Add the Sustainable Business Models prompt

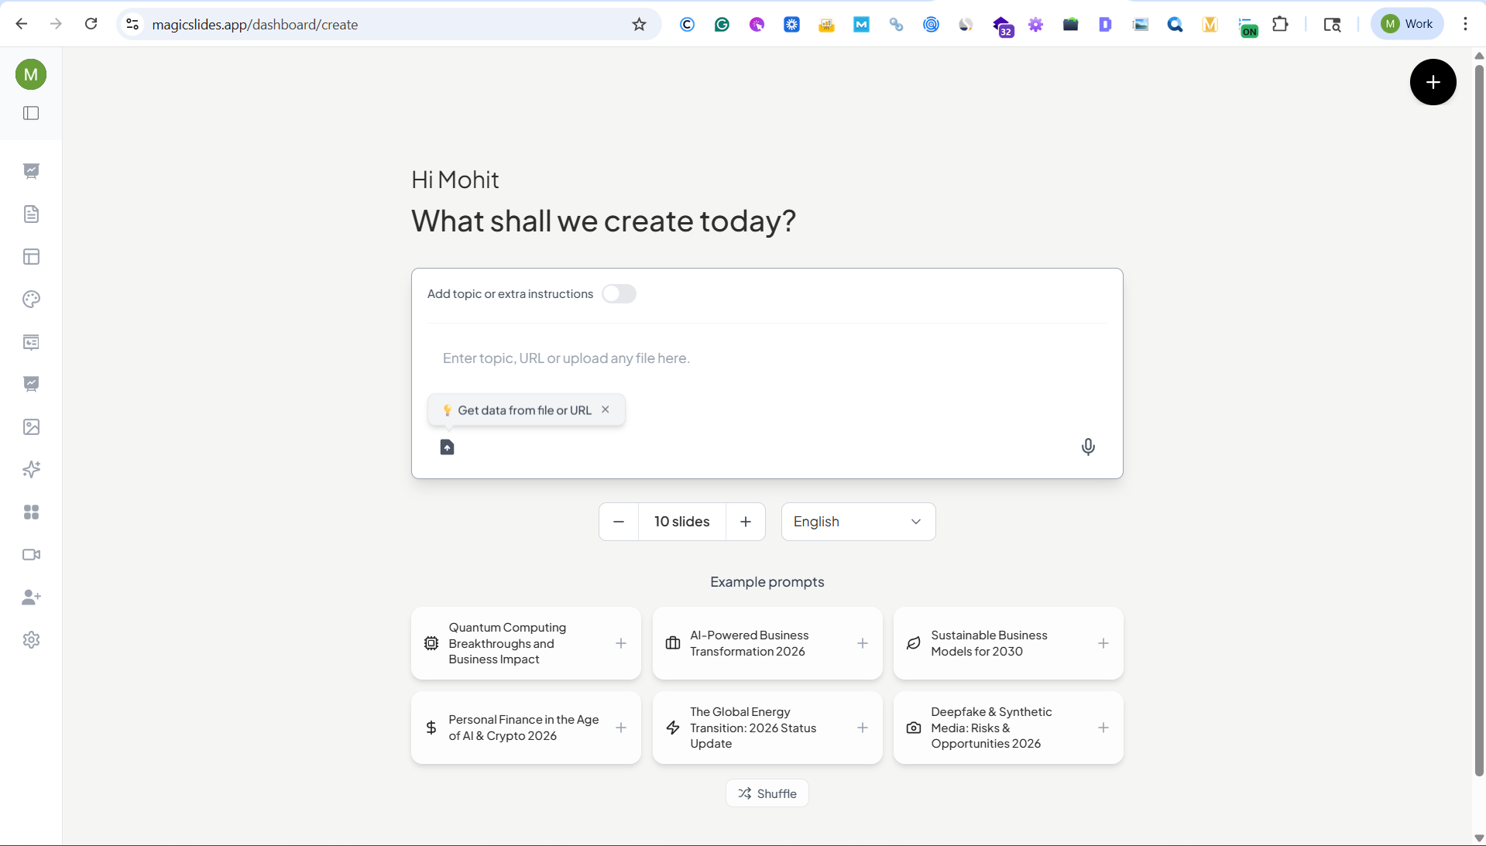pos(1103,643)
